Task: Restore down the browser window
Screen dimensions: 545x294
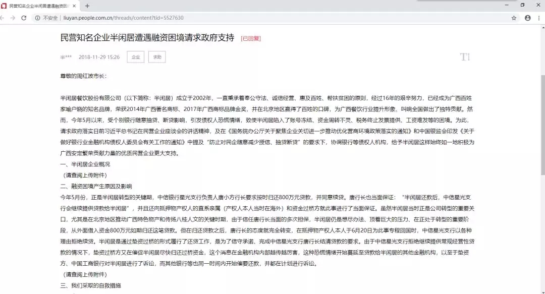Action: tap(522, 5)
